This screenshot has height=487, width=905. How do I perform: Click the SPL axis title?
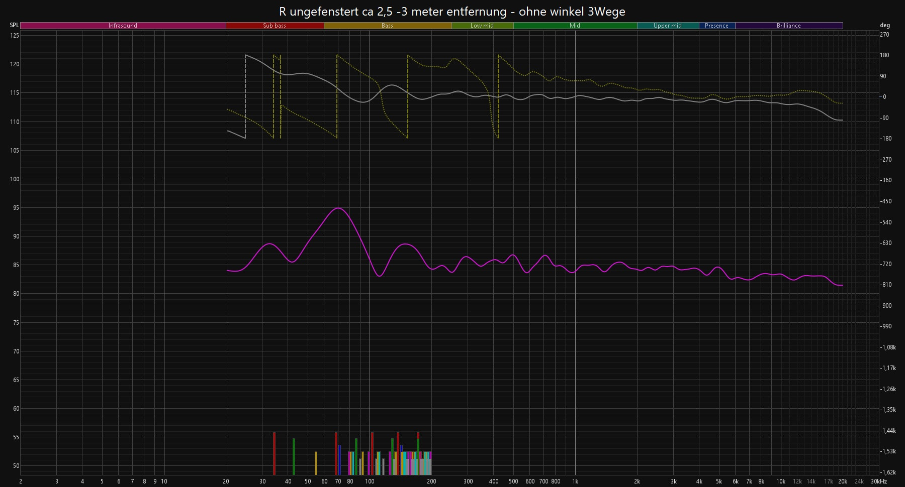[x=14, y=25]
